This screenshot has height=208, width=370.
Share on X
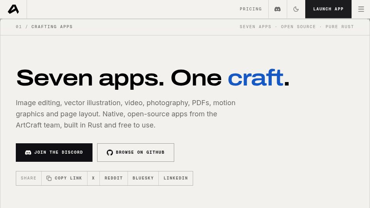point(93,178)
